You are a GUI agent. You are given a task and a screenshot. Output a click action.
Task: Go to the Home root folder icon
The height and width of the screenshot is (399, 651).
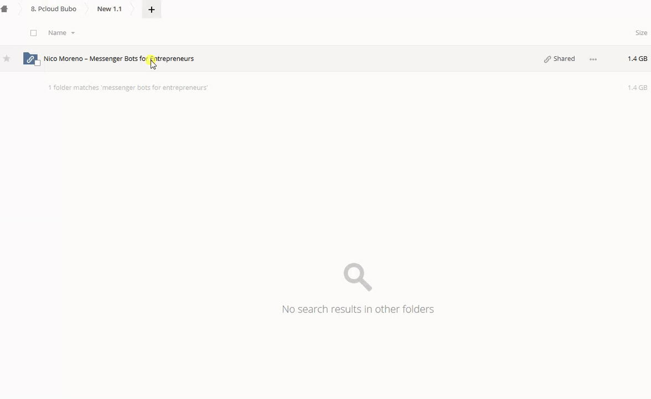pos(4,9)
